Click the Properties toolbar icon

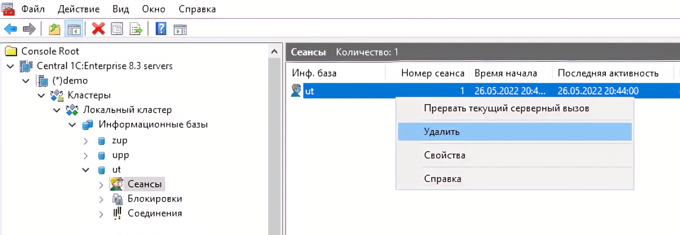[x=117, y=29]
